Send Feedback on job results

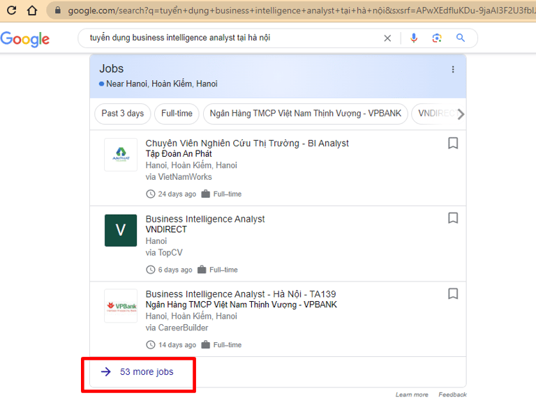coord(452,394)
